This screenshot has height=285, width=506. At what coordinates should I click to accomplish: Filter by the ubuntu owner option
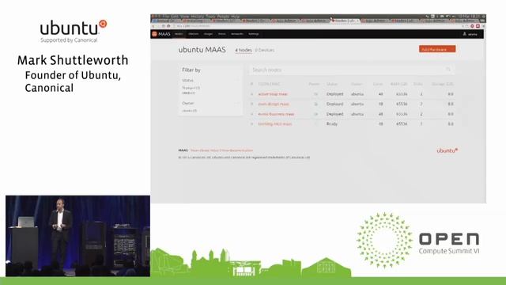(x=190, y=111)
